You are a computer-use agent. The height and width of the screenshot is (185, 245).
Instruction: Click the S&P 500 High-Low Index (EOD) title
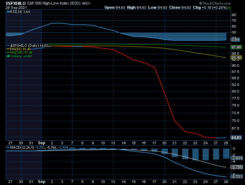pos(54,3)
